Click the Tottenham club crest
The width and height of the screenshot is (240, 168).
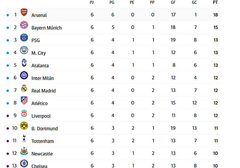(24, 139)
